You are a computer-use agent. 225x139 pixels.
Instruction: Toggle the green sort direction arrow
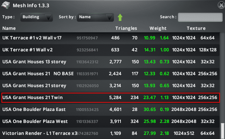coord(120,17)
